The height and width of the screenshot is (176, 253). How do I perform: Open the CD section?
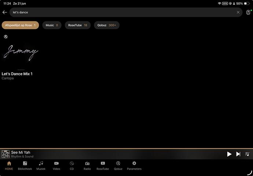tap(72, 166)
